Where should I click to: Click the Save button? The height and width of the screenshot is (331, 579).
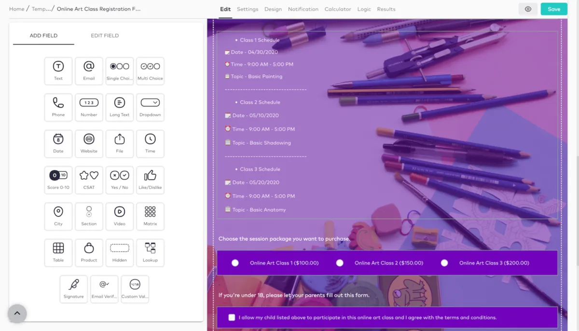pyautogui.click(x=554, y=9)
